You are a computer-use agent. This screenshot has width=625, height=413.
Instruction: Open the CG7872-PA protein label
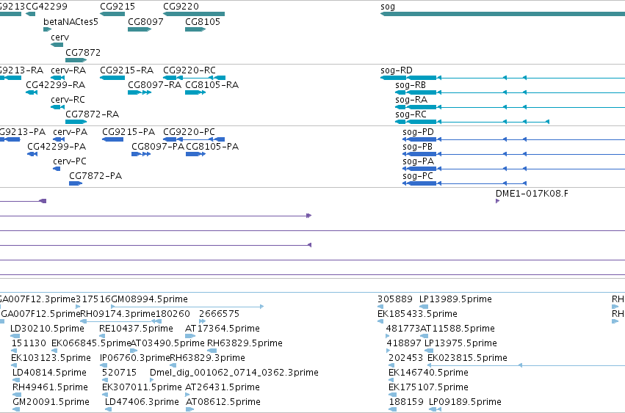[95, 177]
